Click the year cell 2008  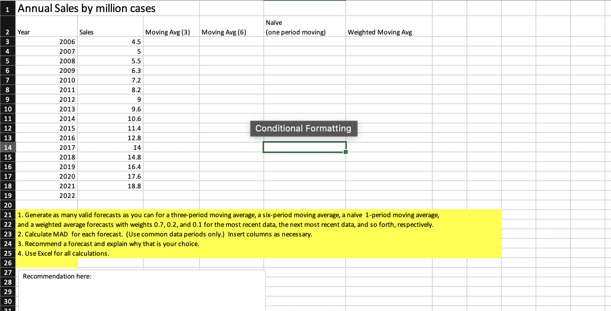tap(47, 61)
